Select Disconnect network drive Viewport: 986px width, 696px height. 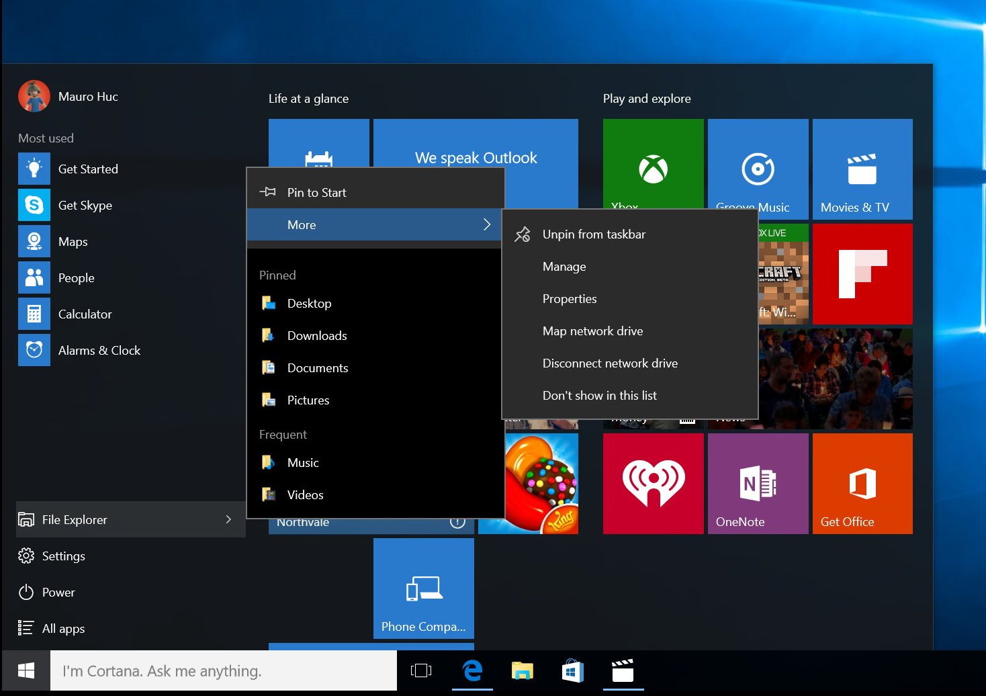tap(630, 363)
